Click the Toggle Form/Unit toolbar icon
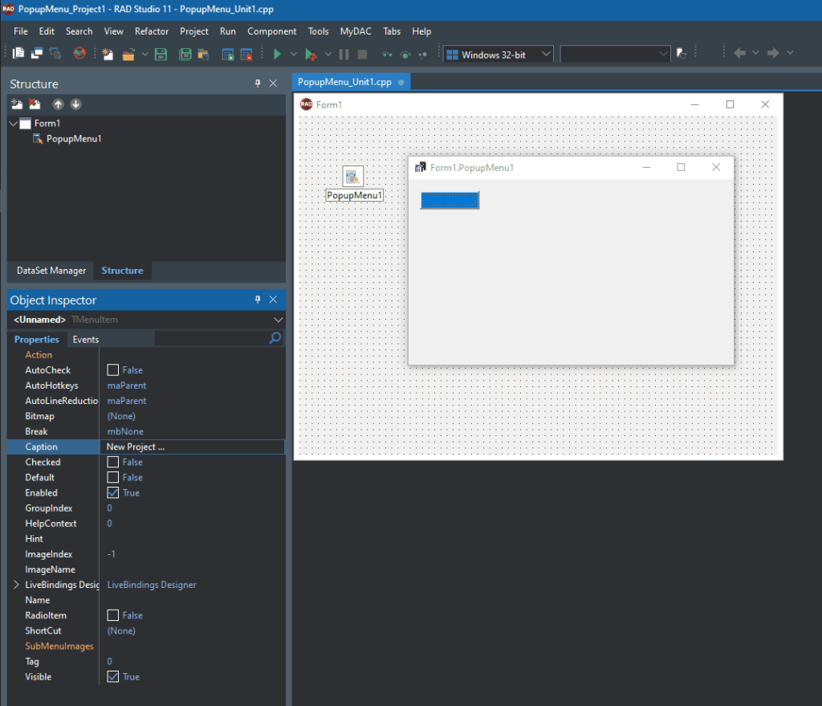 (55, 53)
